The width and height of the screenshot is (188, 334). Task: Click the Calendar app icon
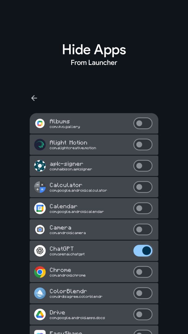click(x=40, y=208)
